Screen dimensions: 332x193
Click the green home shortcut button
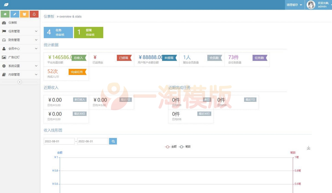[x=5, y=14]
